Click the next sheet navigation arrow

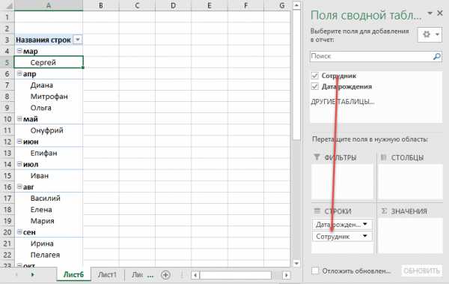(32, 274)
